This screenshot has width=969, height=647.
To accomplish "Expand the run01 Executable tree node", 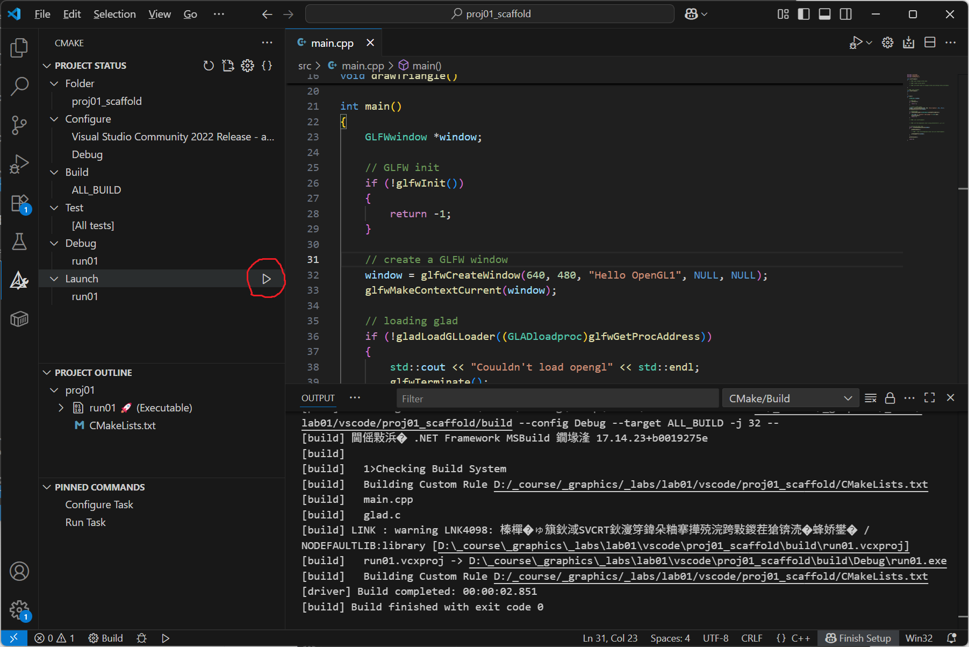I will point(61,408).
